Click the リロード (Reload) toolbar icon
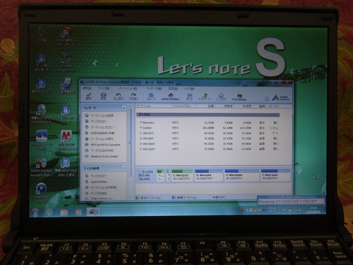Image resolution: width=353 pixels, height=265 pixels. (151, 97)
